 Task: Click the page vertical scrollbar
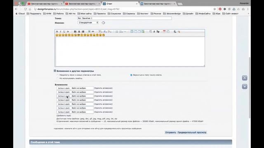pos(250,88)
